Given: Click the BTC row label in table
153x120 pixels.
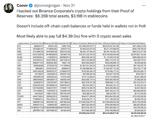Looking at the screenshot, I should coord(19,46).
